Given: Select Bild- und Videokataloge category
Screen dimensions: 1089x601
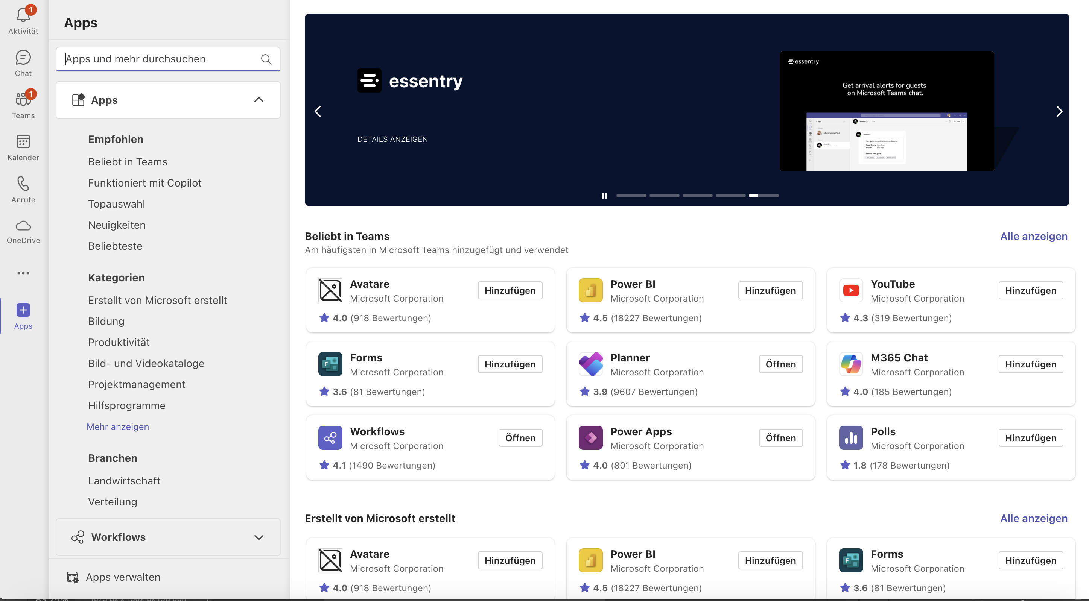Looking at the screenshot, I should tap(146, 363).
